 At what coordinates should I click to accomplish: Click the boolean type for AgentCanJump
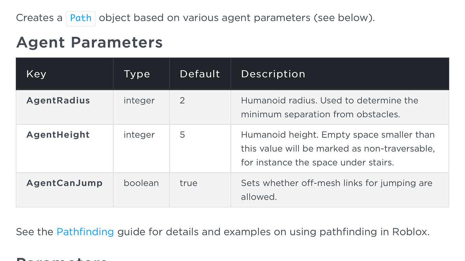[141, 183]
